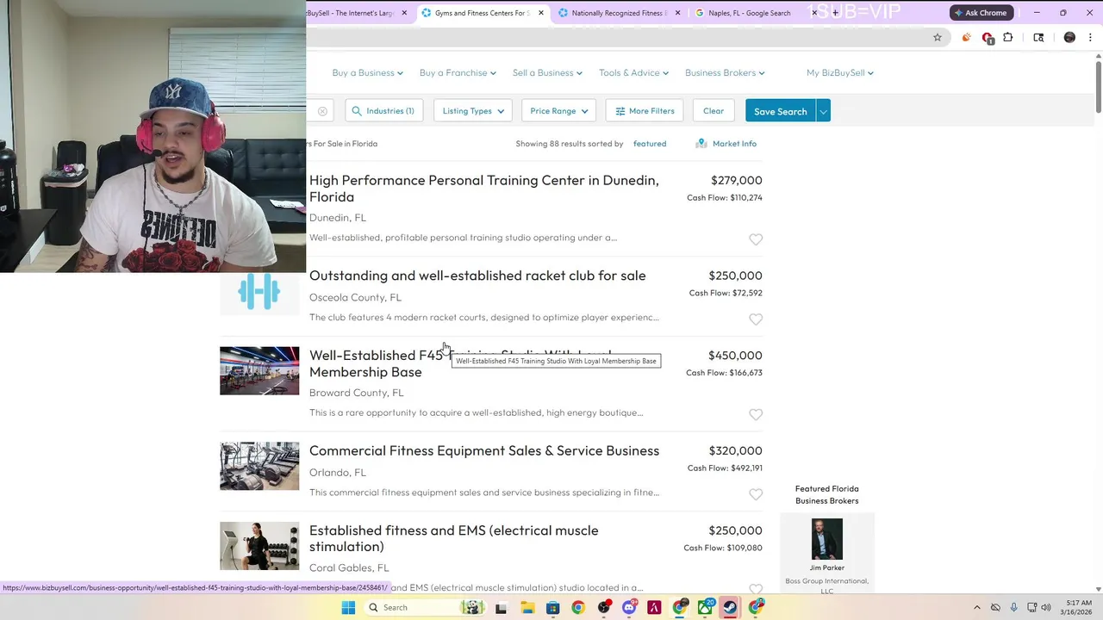Image resolution: width=1103 pixels, height=620 pixels.
Task: Click F45 Training Studio thumbnail
Action: pyautogui.click(x=259, y=370)
